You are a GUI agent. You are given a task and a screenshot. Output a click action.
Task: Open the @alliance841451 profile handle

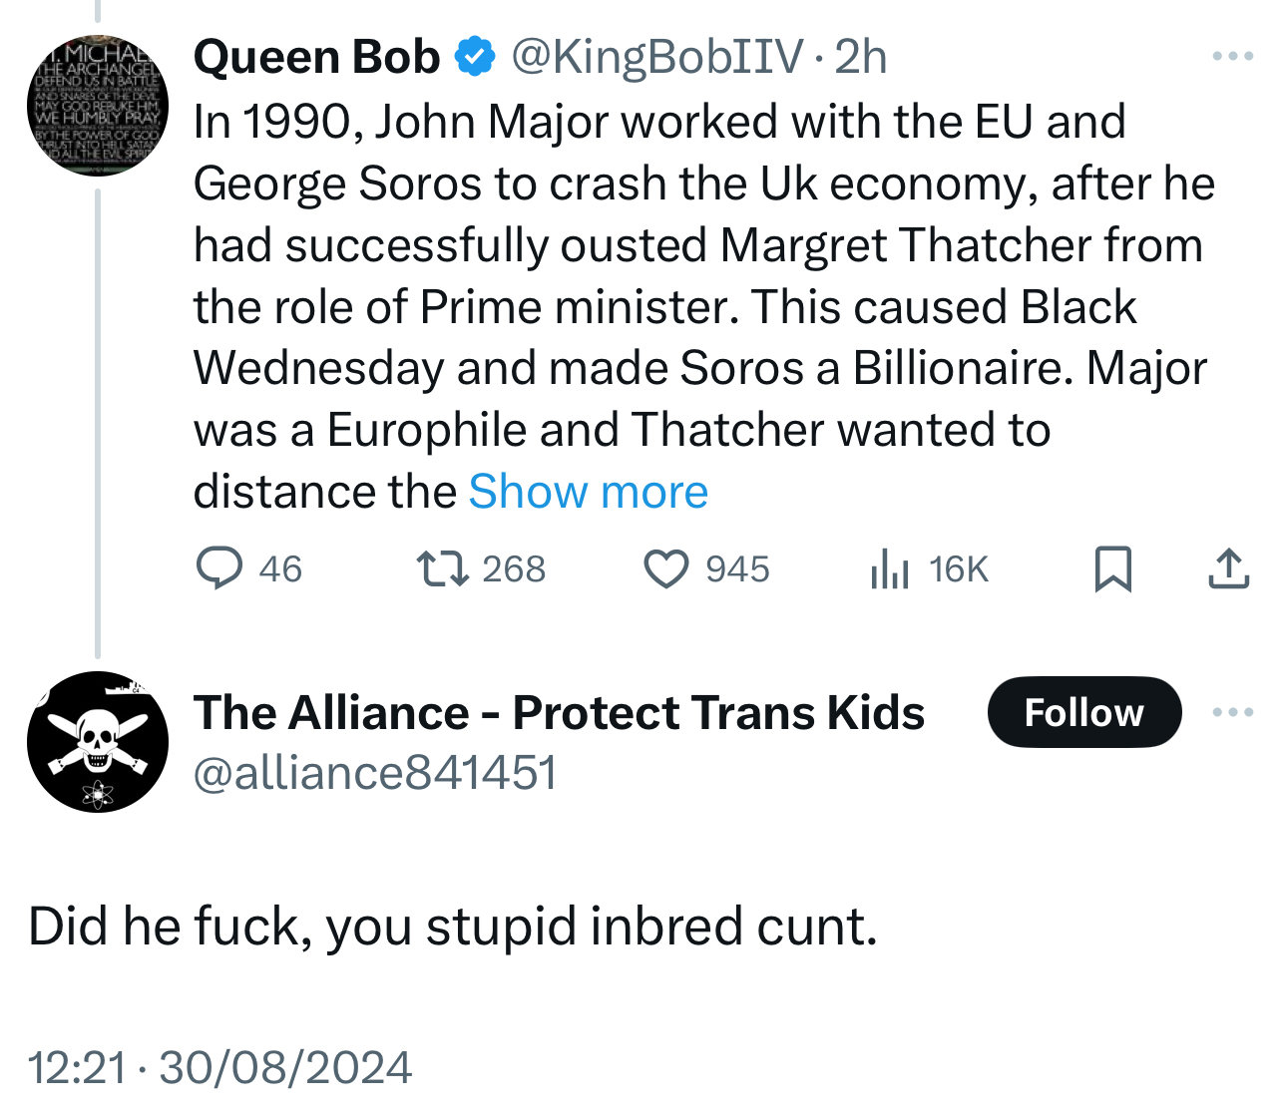pyautogui.click(x=375, y=773)
